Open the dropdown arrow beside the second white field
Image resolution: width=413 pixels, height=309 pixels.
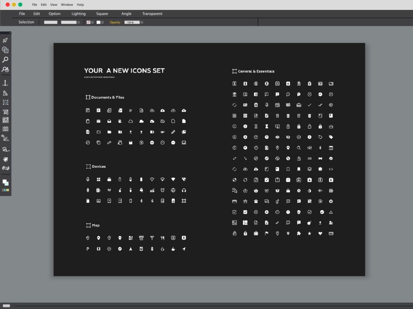click(78, 22)
